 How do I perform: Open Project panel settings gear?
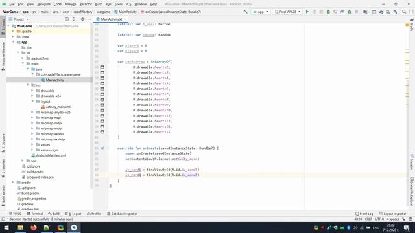(82, 19)
